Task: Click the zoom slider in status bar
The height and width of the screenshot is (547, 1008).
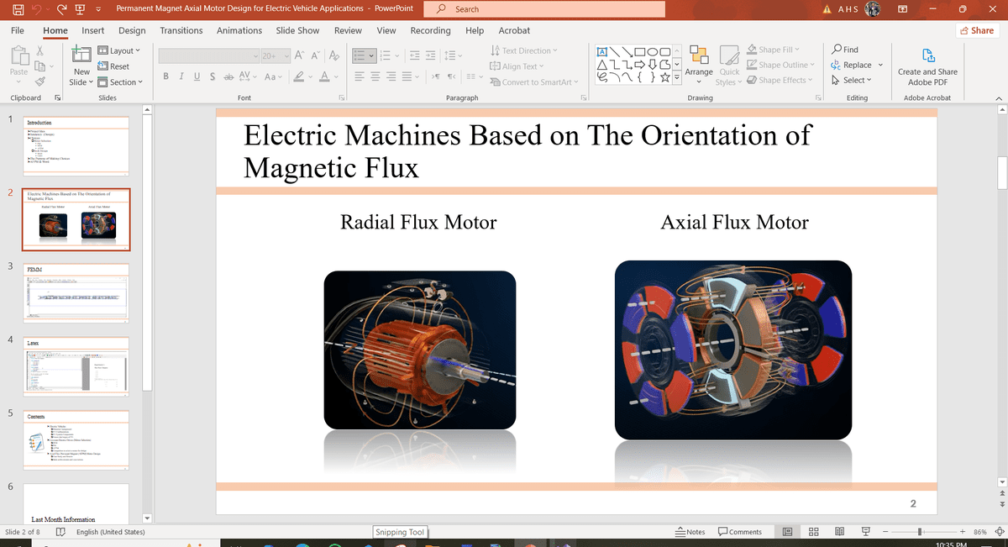Action: [x=921, y=532]
